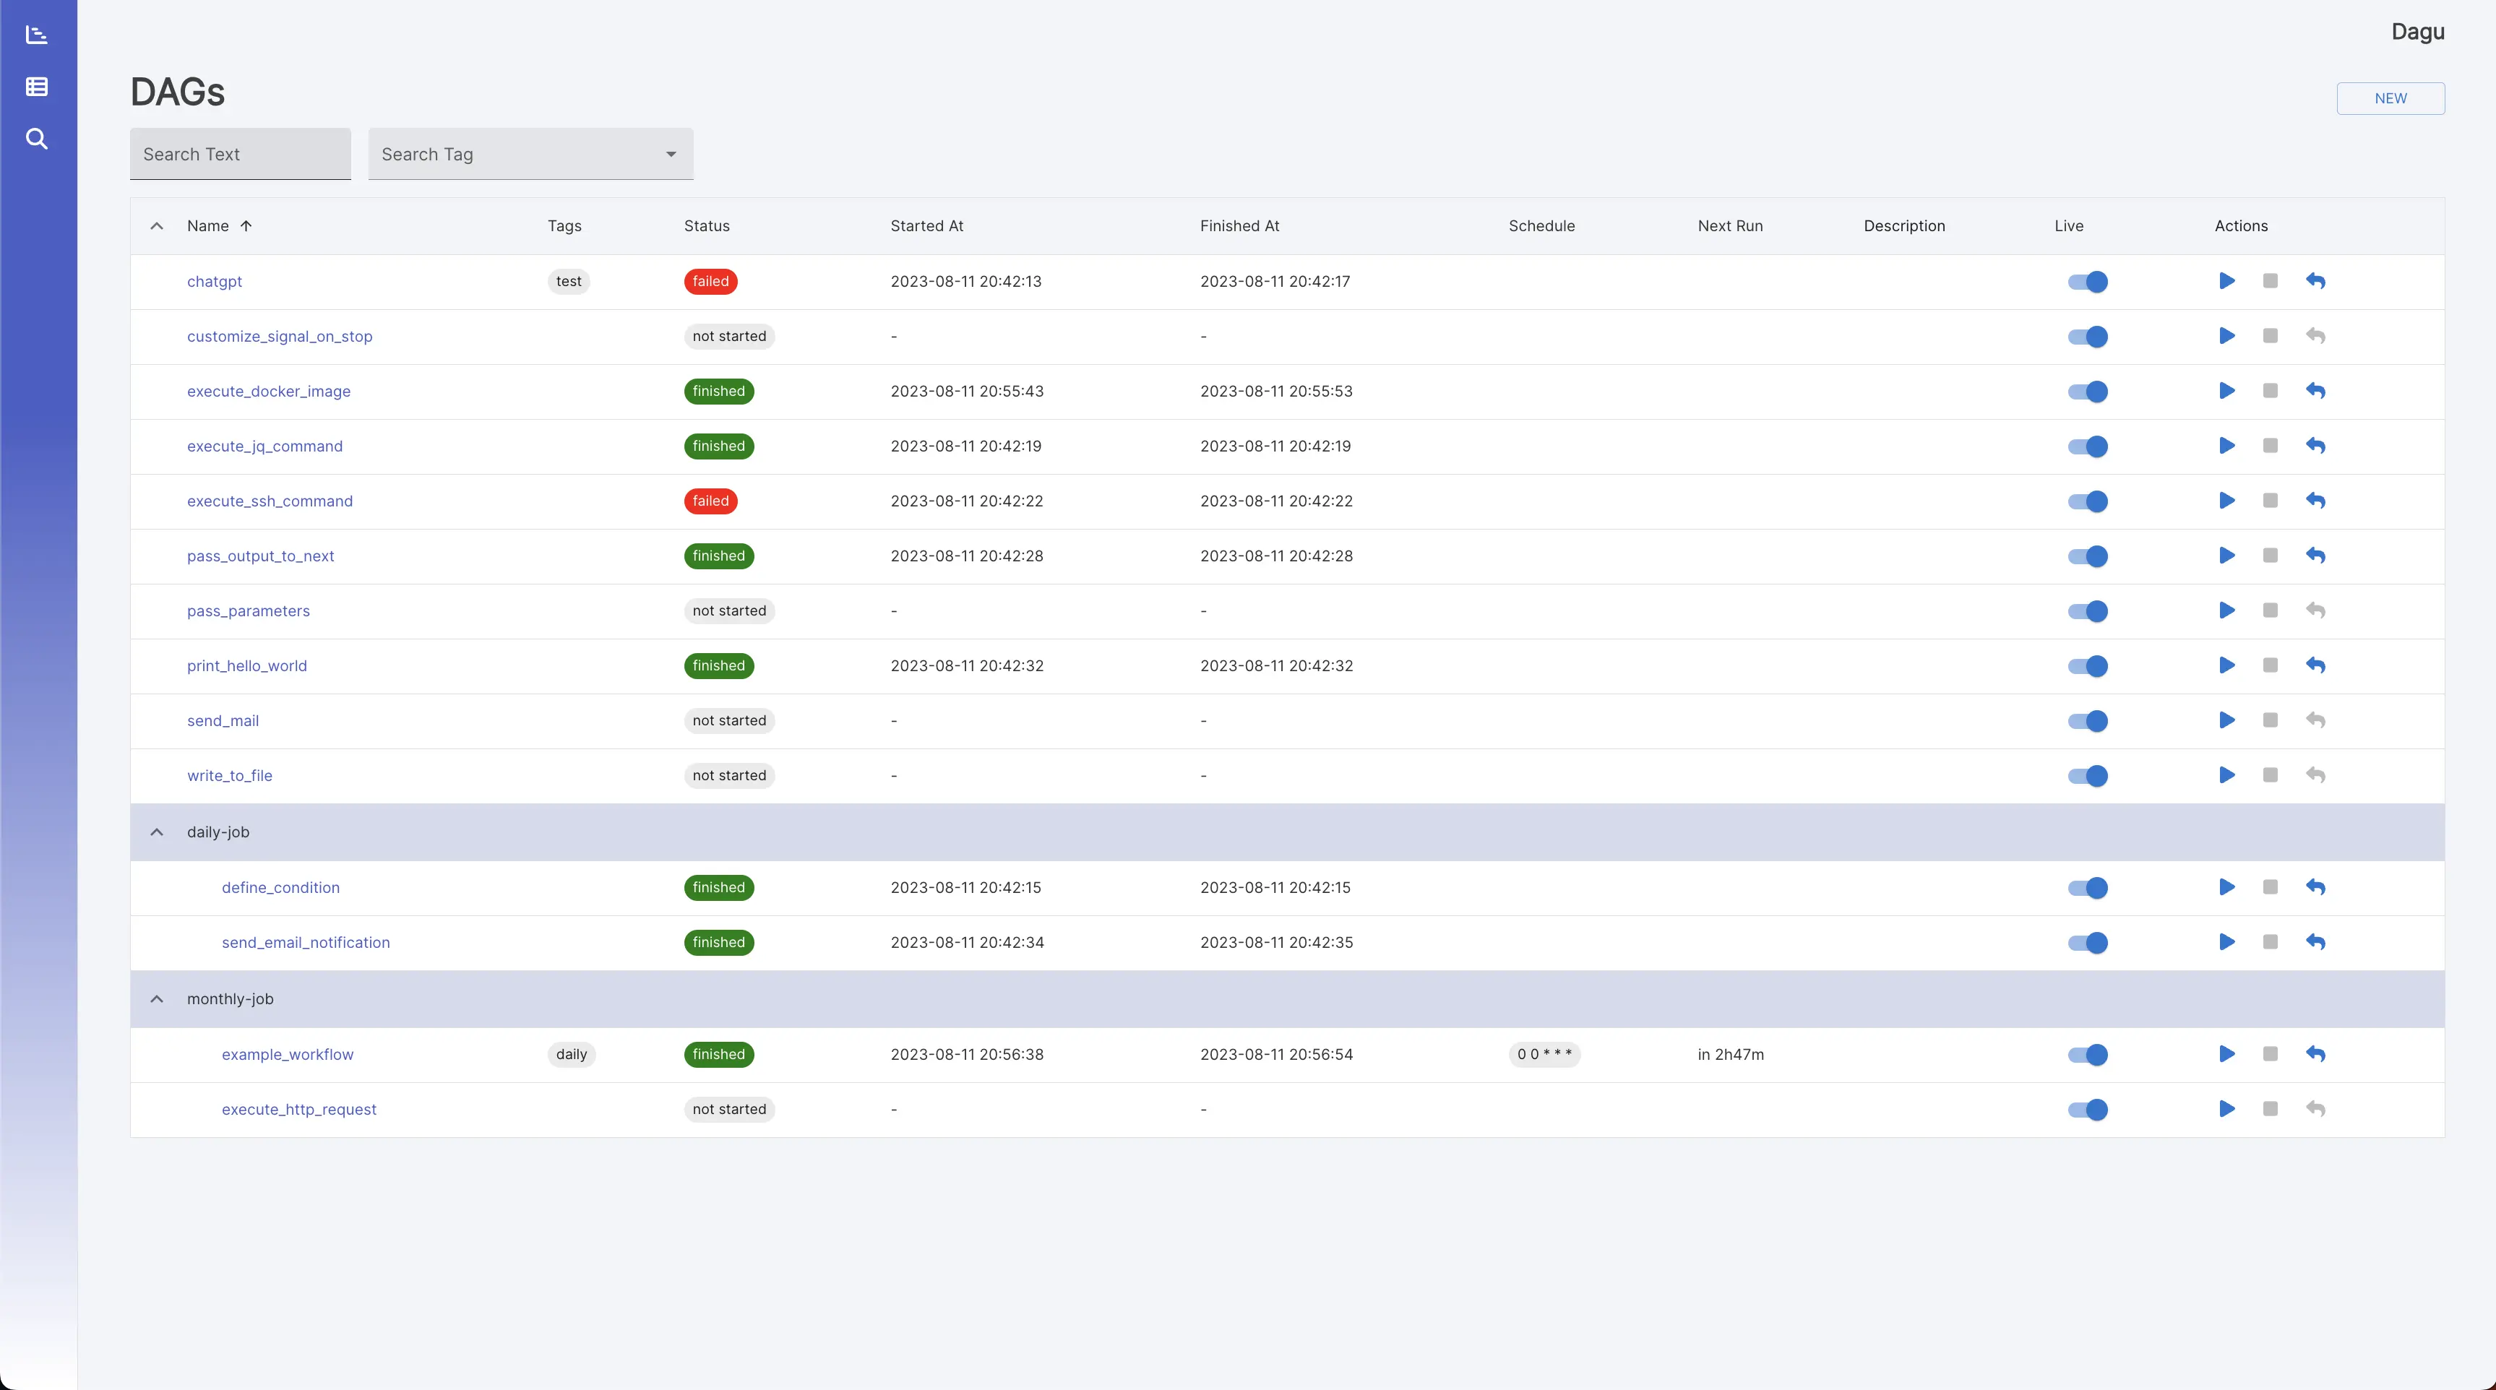Collapse the monthly-job group
The image size is (2496, 1390).
(x=156, y=998)
